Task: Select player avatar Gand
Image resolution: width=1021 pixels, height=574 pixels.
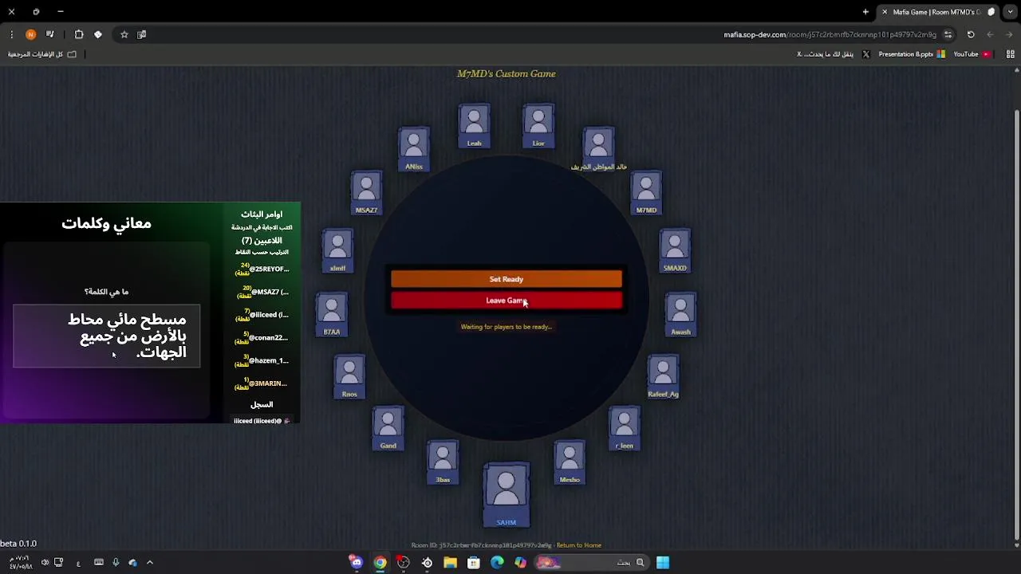Action: (x=388, y=428)
